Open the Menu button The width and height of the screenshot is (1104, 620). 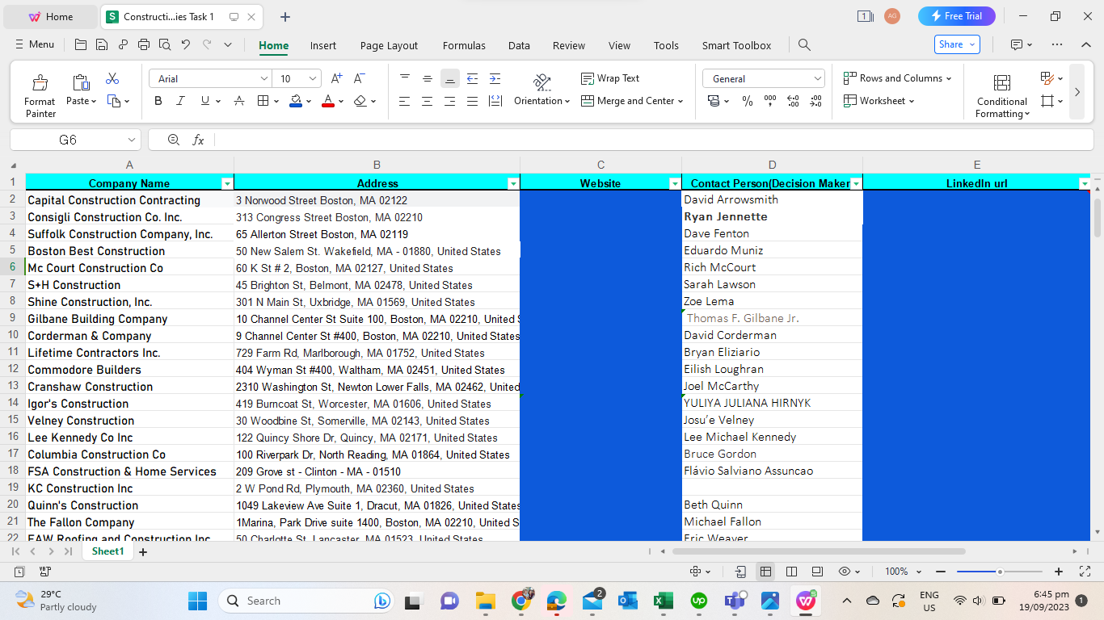(34, 44)
